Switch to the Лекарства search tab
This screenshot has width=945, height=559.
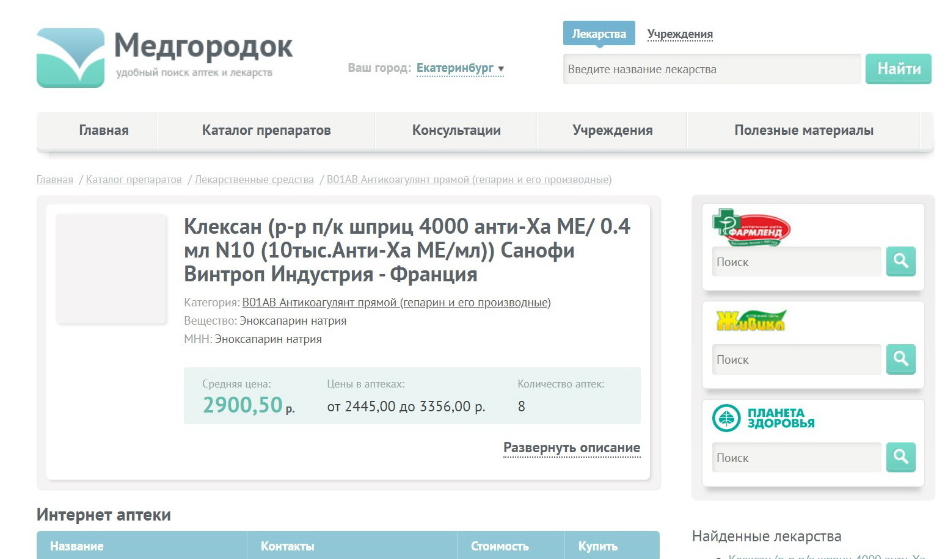point(599,34)
